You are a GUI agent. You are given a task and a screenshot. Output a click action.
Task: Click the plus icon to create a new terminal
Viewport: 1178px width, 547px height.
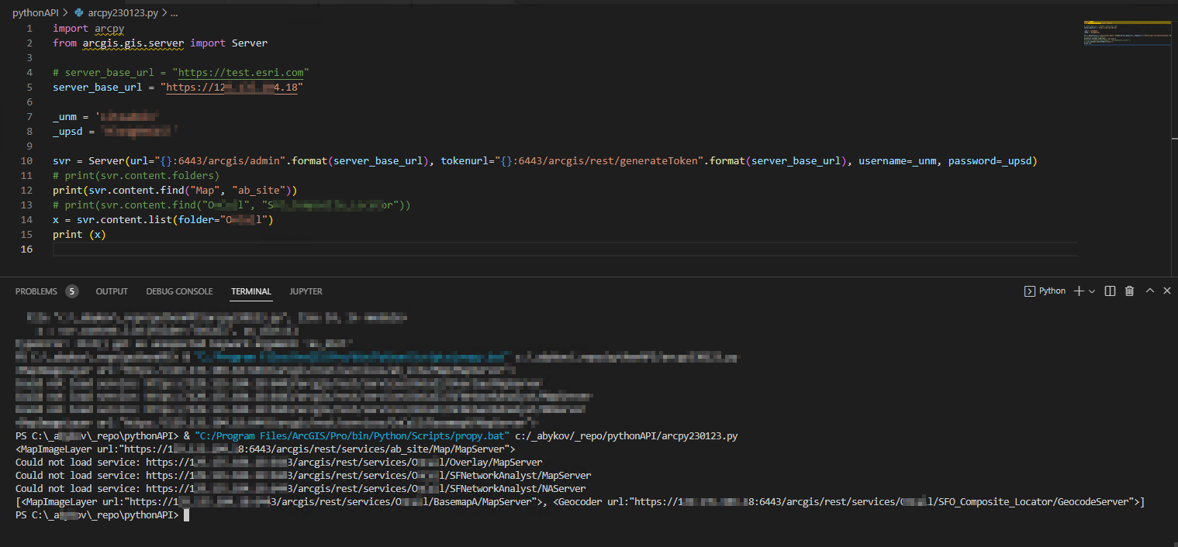click(1078, 291)
